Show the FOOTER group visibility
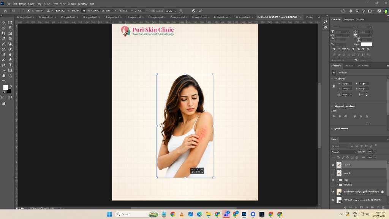 (333, 185)
